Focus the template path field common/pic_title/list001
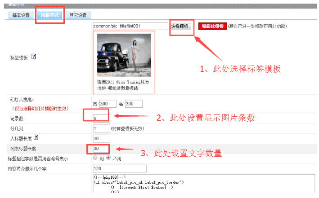Image resolution: width=319 pixels, height=198 pixels. pos(130,26)
